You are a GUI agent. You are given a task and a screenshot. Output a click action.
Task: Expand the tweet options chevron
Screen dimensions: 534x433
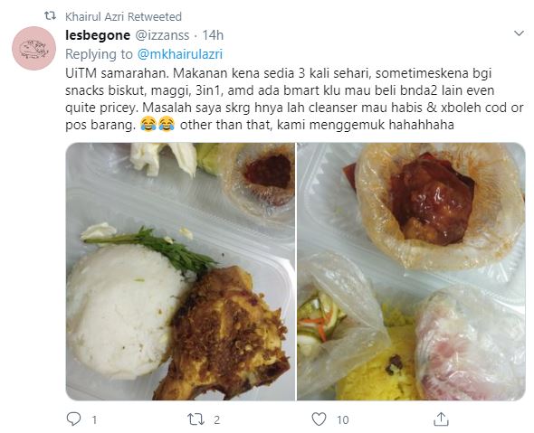(x=519, y=33)
